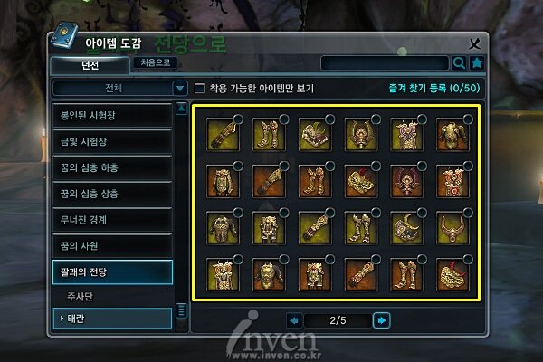The height and width of the screenshot is (362, 543).
Task: Go to next page with right arrow
Action: [x=381, y=320]
